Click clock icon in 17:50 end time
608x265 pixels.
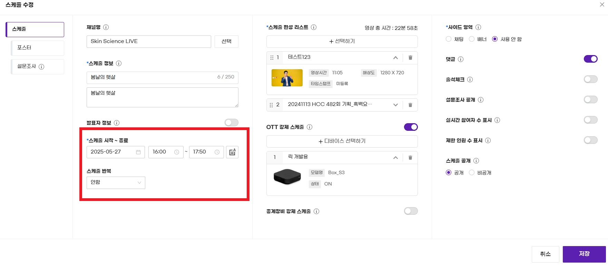217,152
